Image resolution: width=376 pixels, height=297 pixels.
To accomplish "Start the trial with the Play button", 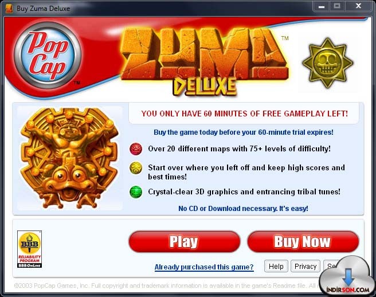I will (184, 241).
